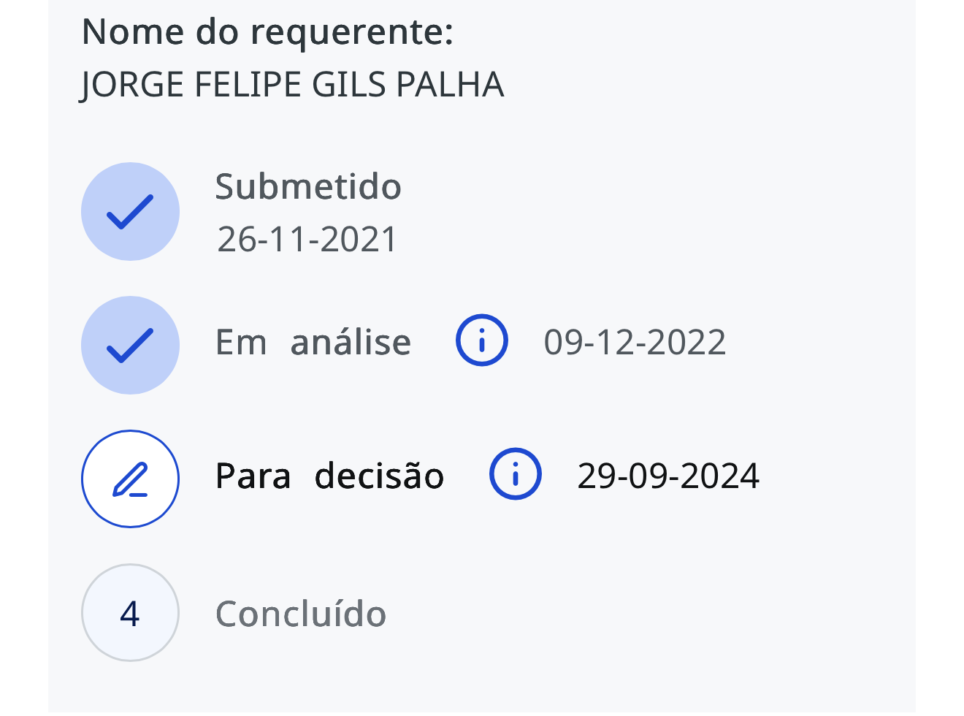The image size is (964, 716).
Task: Click the word decisão in current step
Action: pyautogui.click(x=379, y=476)
